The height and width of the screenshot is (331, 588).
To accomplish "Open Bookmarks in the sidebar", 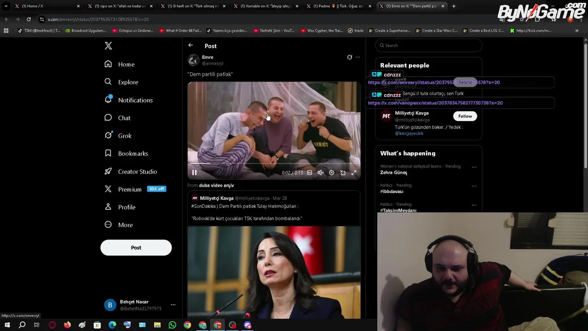I will coord(126,154).
